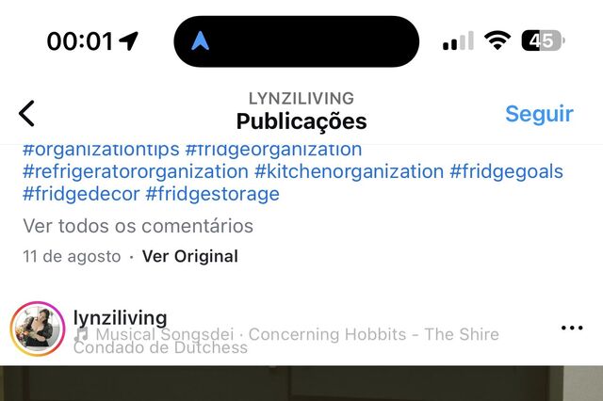Tap the cellular signal bars icon
The image size is (603, 401).
458,40
